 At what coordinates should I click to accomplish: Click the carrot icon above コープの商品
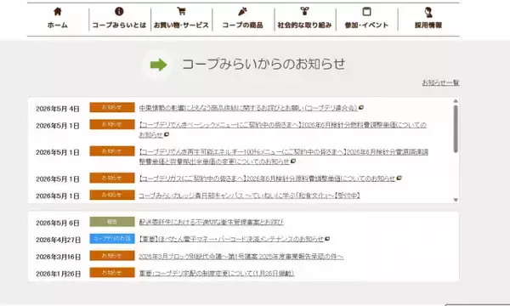point(242,12)
